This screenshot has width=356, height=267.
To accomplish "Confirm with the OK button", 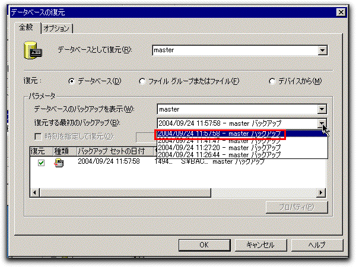I will [x=204, y=245].
